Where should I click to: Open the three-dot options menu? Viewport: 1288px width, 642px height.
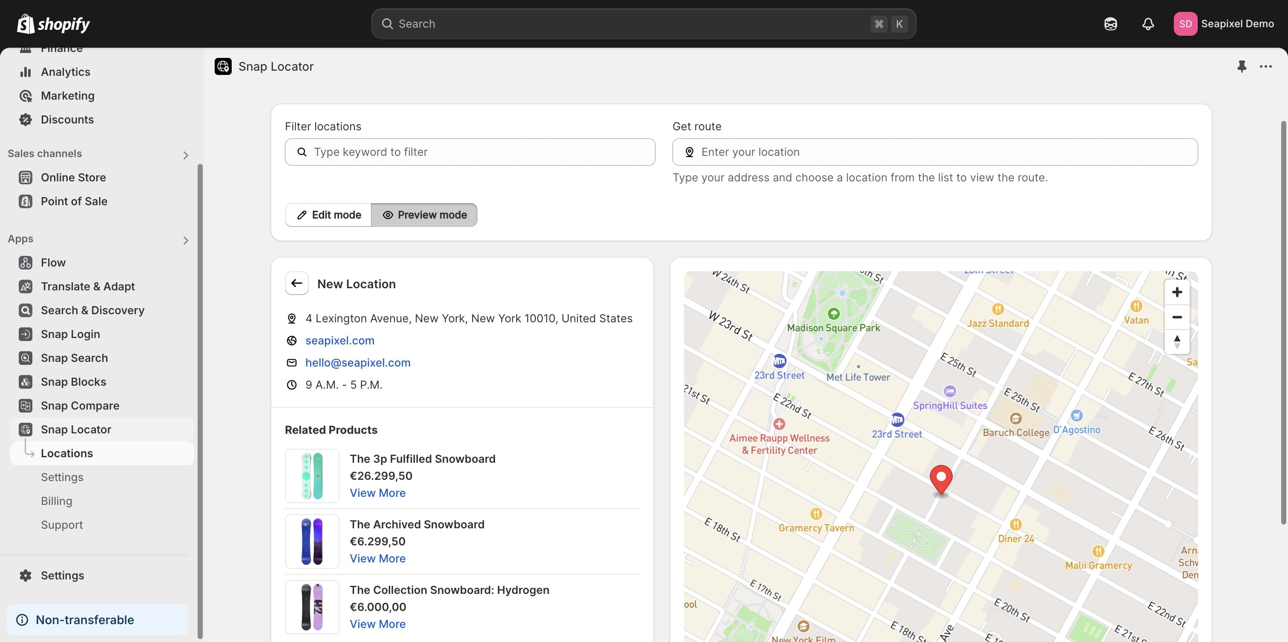coord(1265,66)
